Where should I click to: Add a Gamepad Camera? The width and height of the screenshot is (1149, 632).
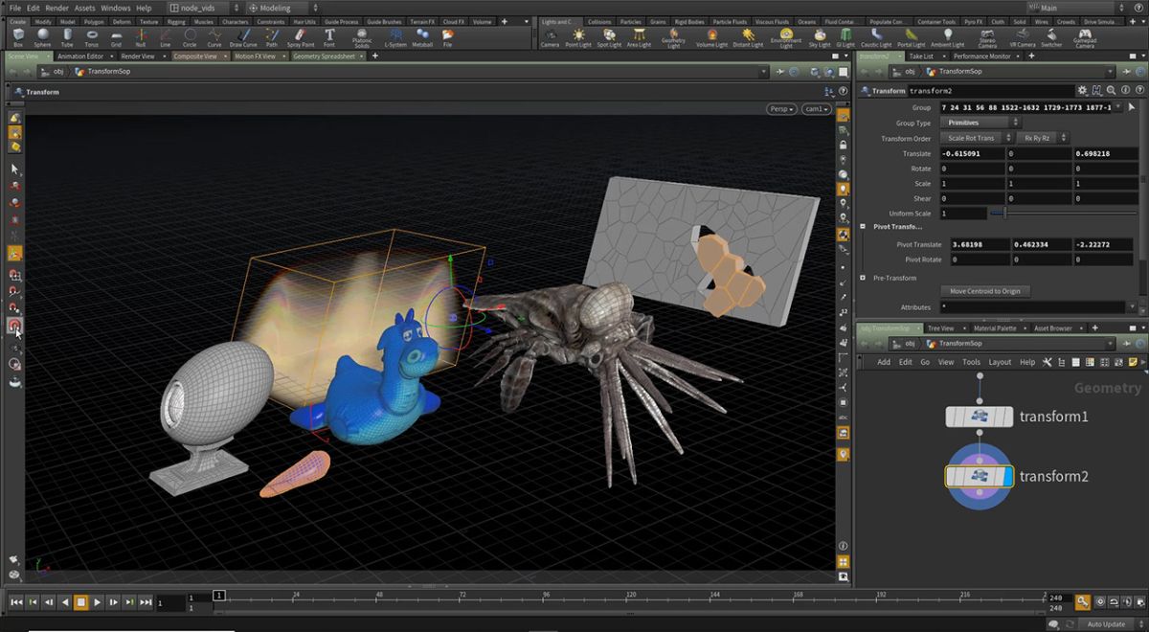click(x=1084, y=39)
